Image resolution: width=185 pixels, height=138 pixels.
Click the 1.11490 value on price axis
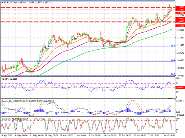180,45
